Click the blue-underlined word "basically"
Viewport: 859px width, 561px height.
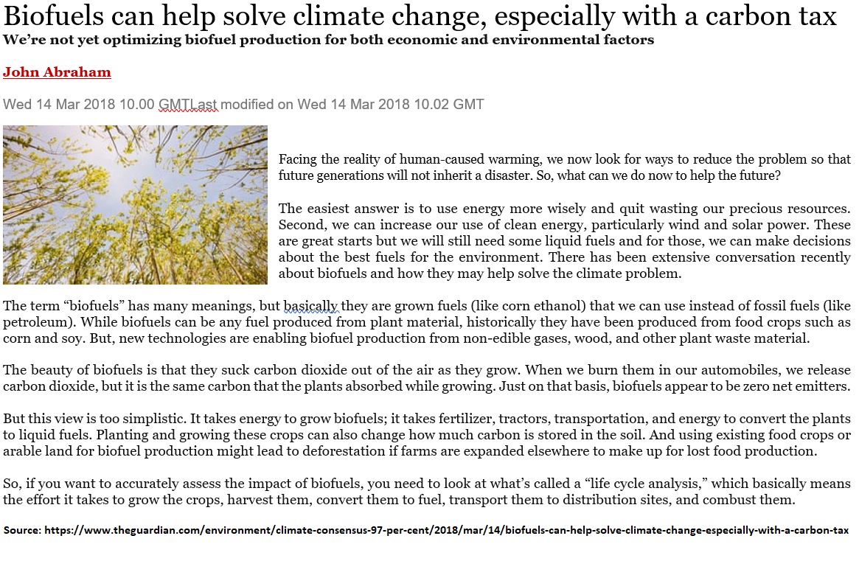coord(311,306)
